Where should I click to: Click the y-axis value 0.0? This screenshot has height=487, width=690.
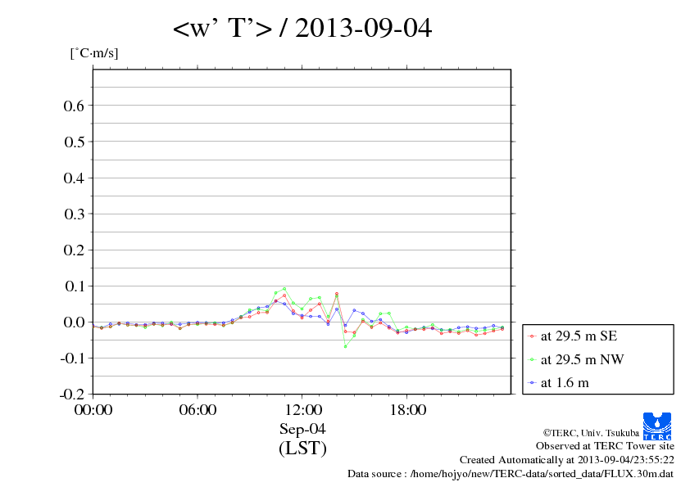tap(74, 322)
